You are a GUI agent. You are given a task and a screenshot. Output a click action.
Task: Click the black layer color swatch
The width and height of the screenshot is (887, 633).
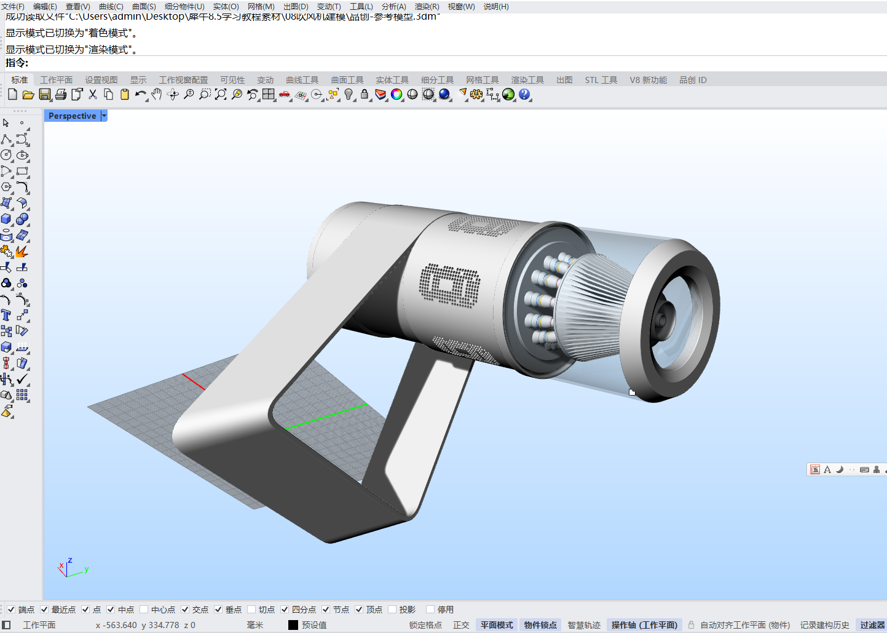coord(293,625)
